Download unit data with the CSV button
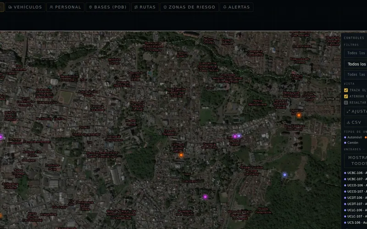The height and width of the screenshot is (229, 367). tap(356, 122)
